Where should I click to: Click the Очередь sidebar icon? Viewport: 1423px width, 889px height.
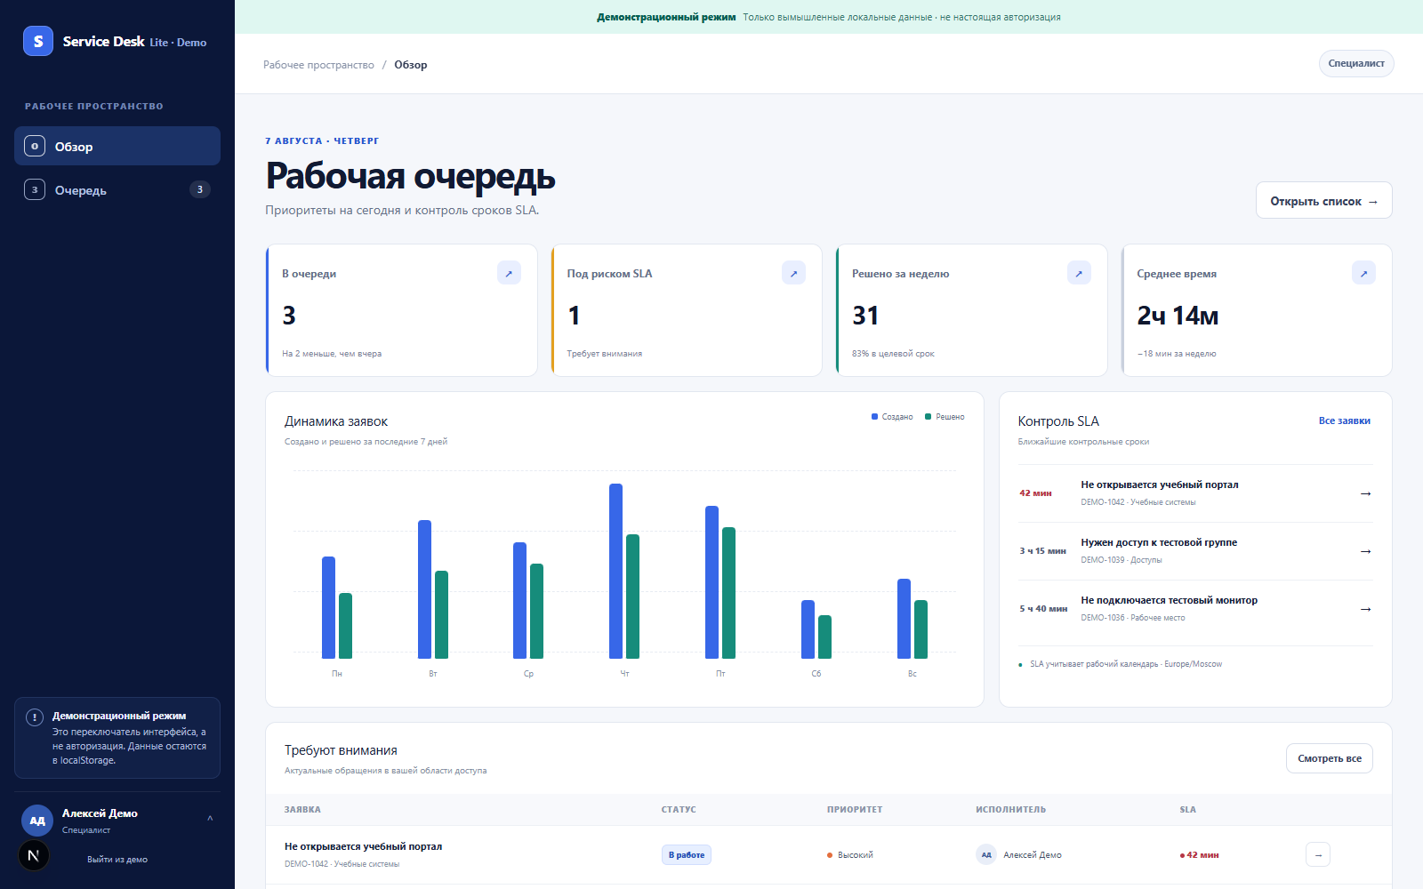[x=35, y=189]
